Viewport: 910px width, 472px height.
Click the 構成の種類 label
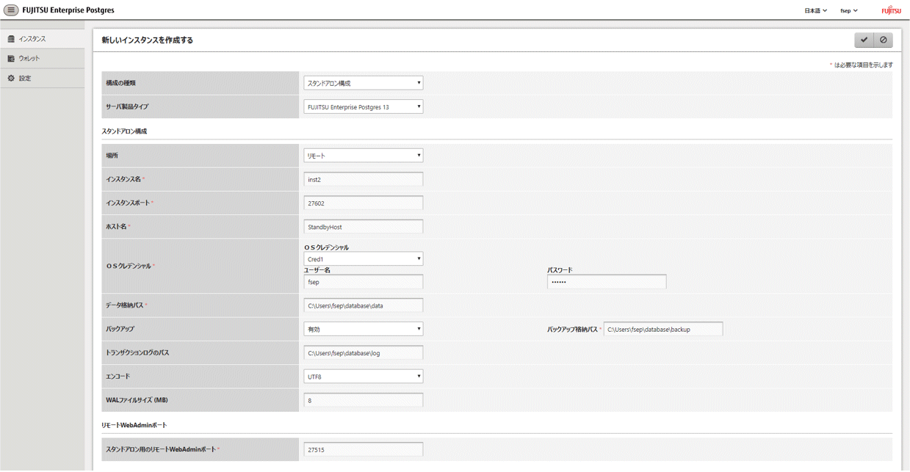click(120, 83)
